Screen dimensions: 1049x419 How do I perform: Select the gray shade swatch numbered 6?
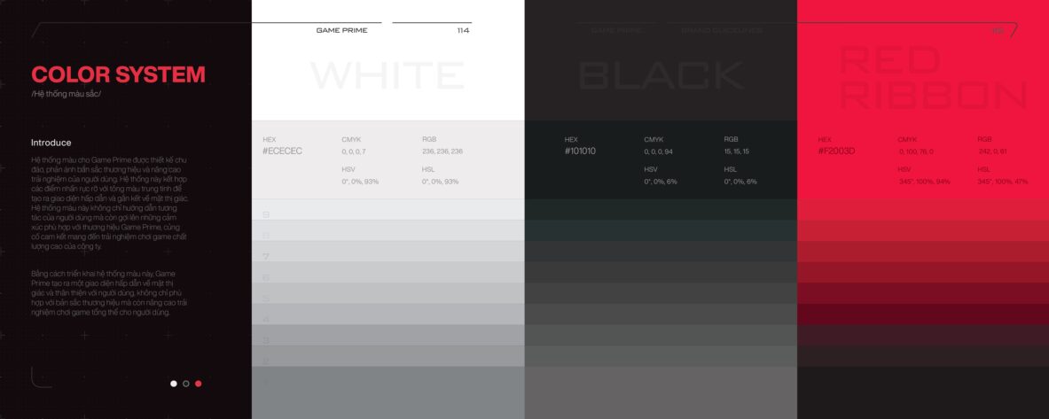point(388,273)
